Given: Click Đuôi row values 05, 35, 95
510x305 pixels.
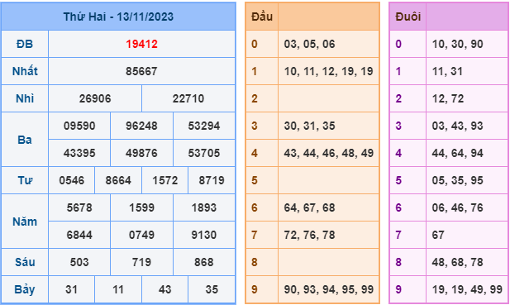Looking at the screenshot, I should pyautogui.click(x=457, y=180).
